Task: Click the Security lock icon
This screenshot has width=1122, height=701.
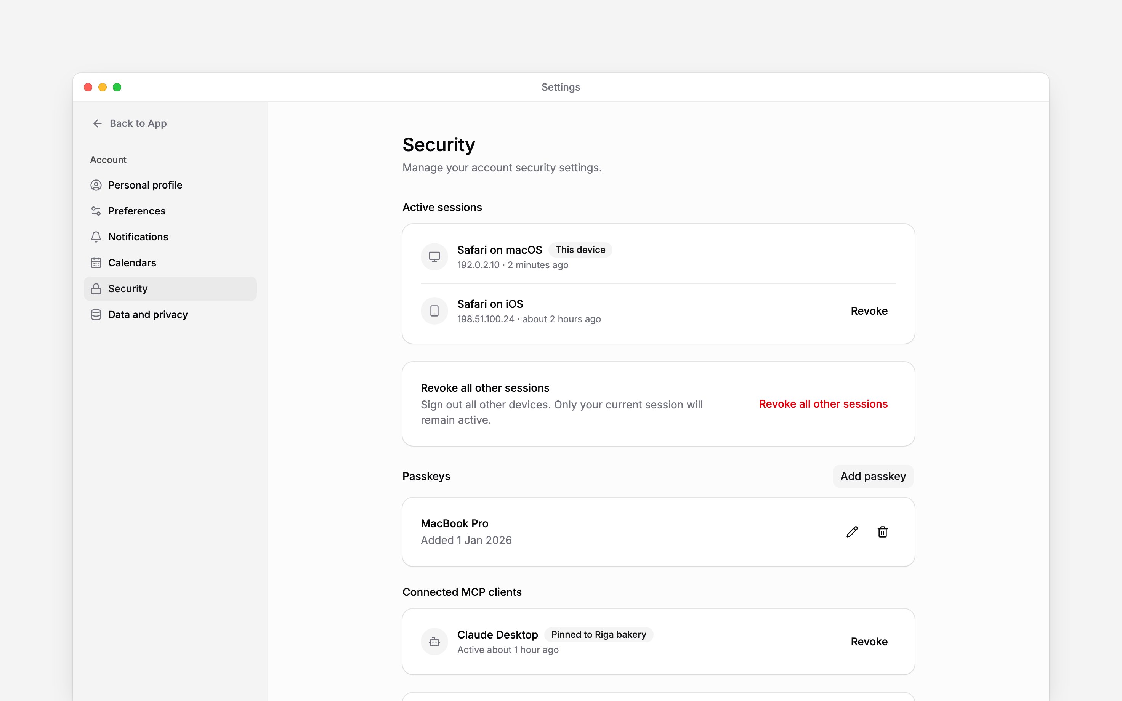Action: [x=96, y=289]
